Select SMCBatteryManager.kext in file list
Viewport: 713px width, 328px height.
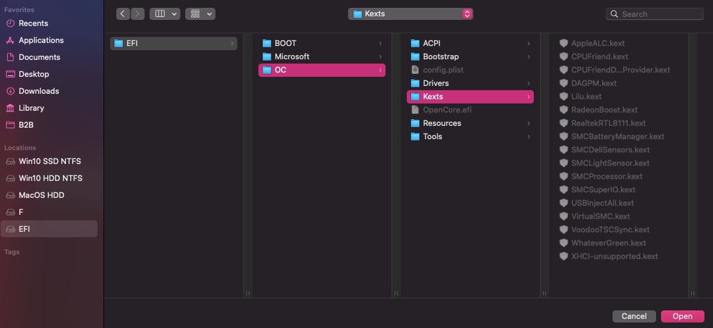click(619, 137)
